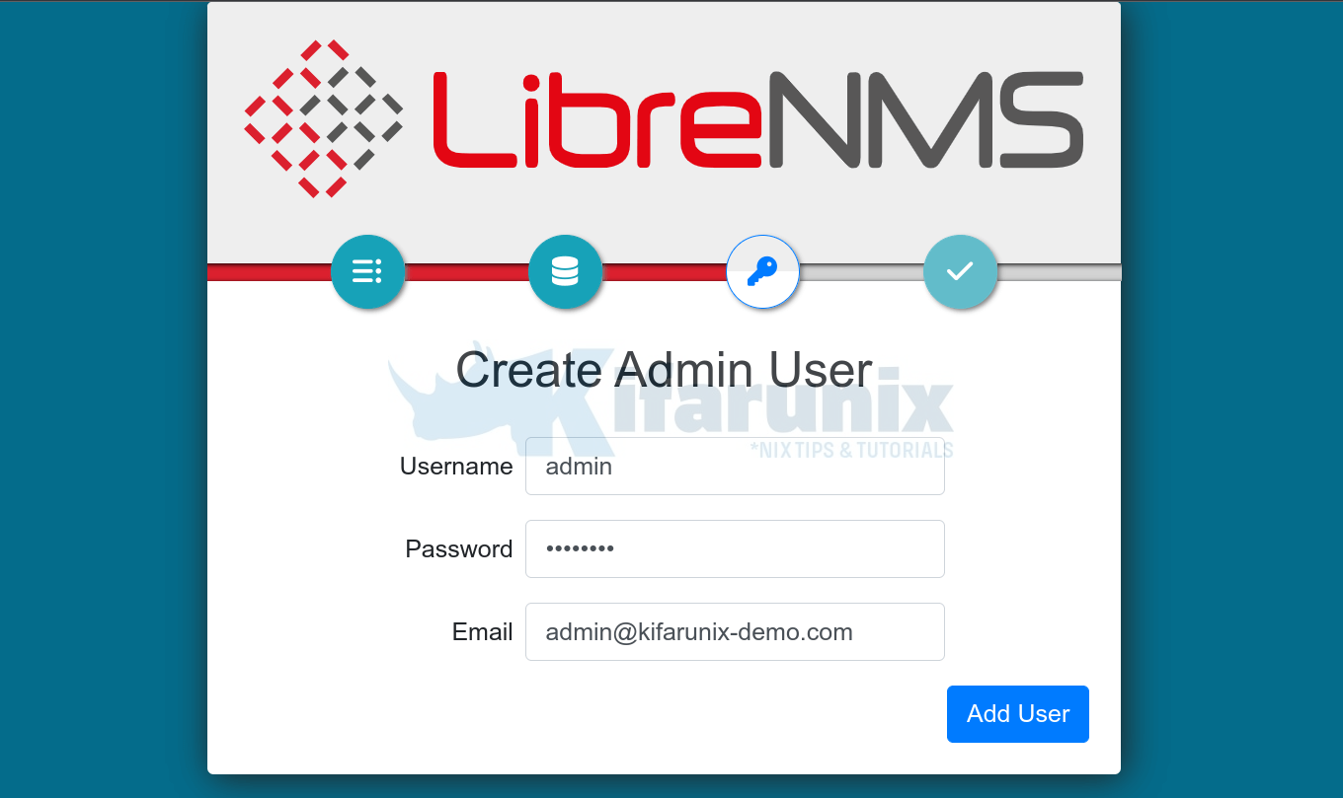This screenshot has height=798, width=1343.
Task: Click the LibreNMS logo
Action: point(664,118)
